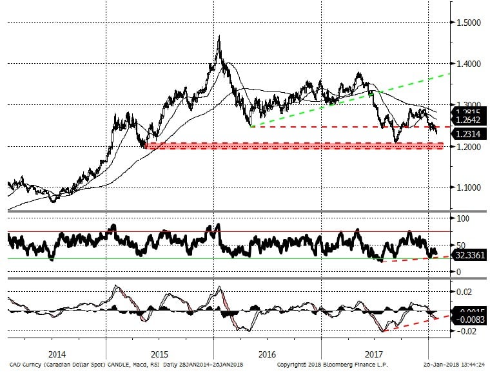Click the price peak above 1.4000
This screenshot has width=499, height=373.
tap(219, 40)
